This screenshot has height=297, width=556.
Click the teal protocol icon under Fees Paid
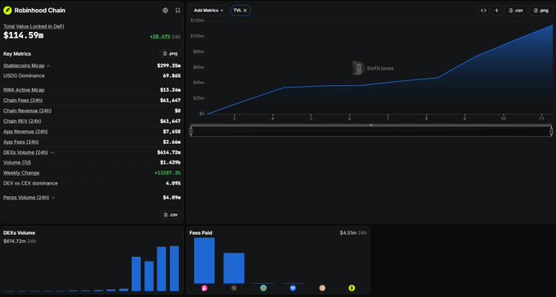pyautogui.click(x=263, y=288)
